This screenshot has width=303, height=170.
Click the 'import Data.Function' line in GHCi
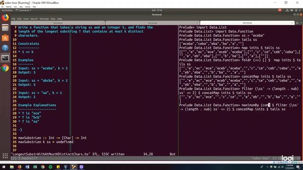point(216,32)
